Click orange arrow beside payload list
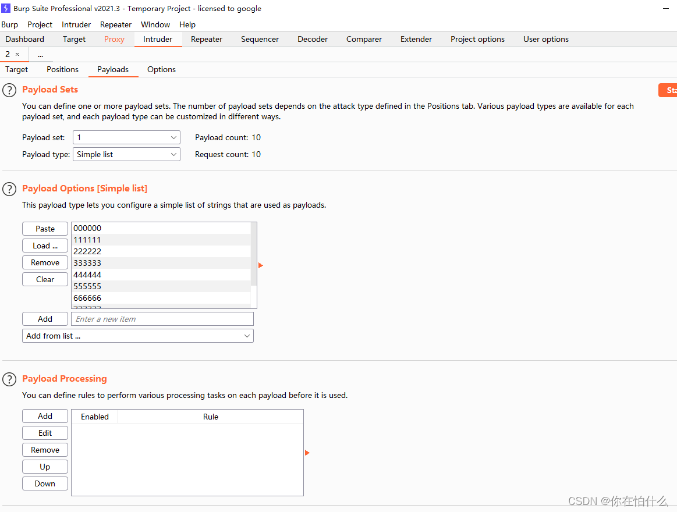The width and height of the screenshot is (677, 512). (x=260, y=265)
